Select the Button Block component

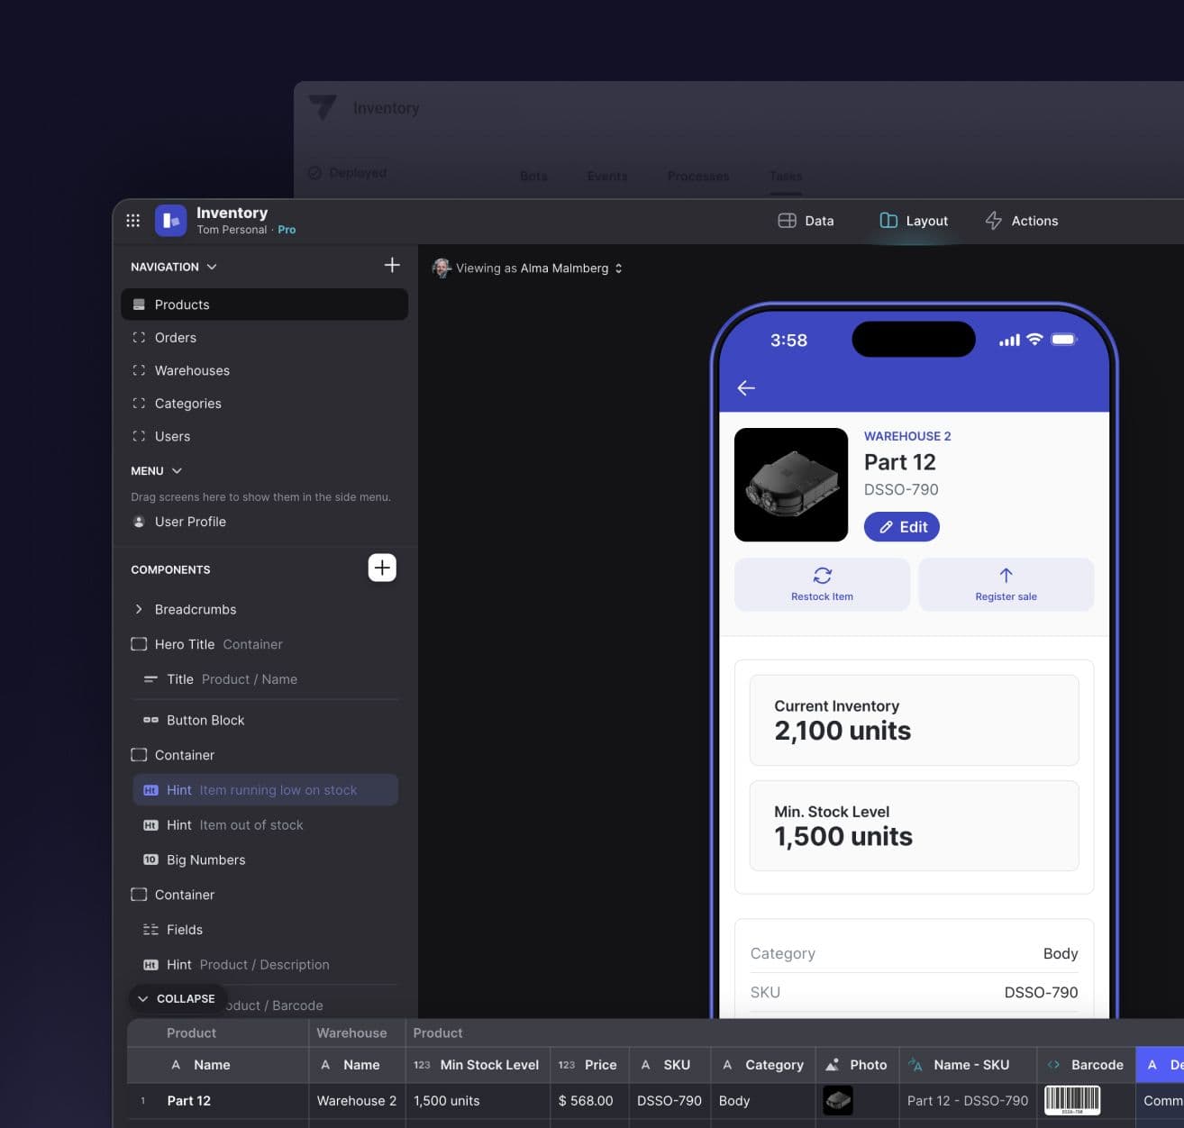click(x=264, y=720)
